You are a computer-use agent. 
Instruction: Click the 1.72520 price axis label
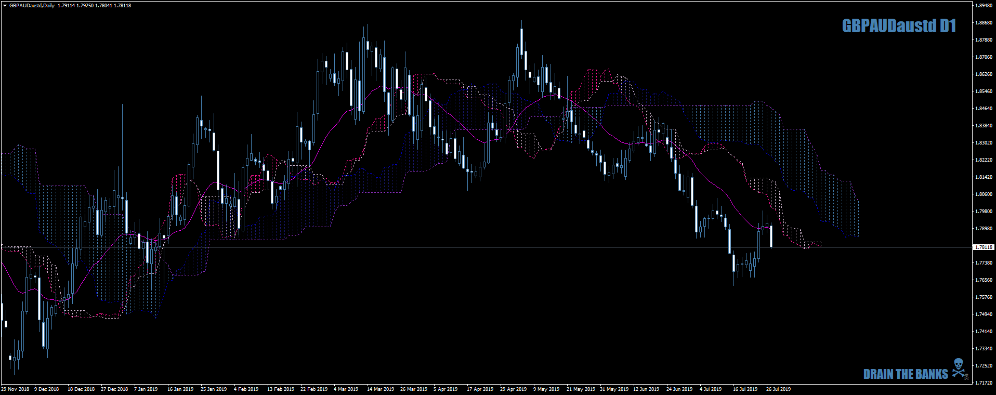pyautogui.click(x=984, y=366)
